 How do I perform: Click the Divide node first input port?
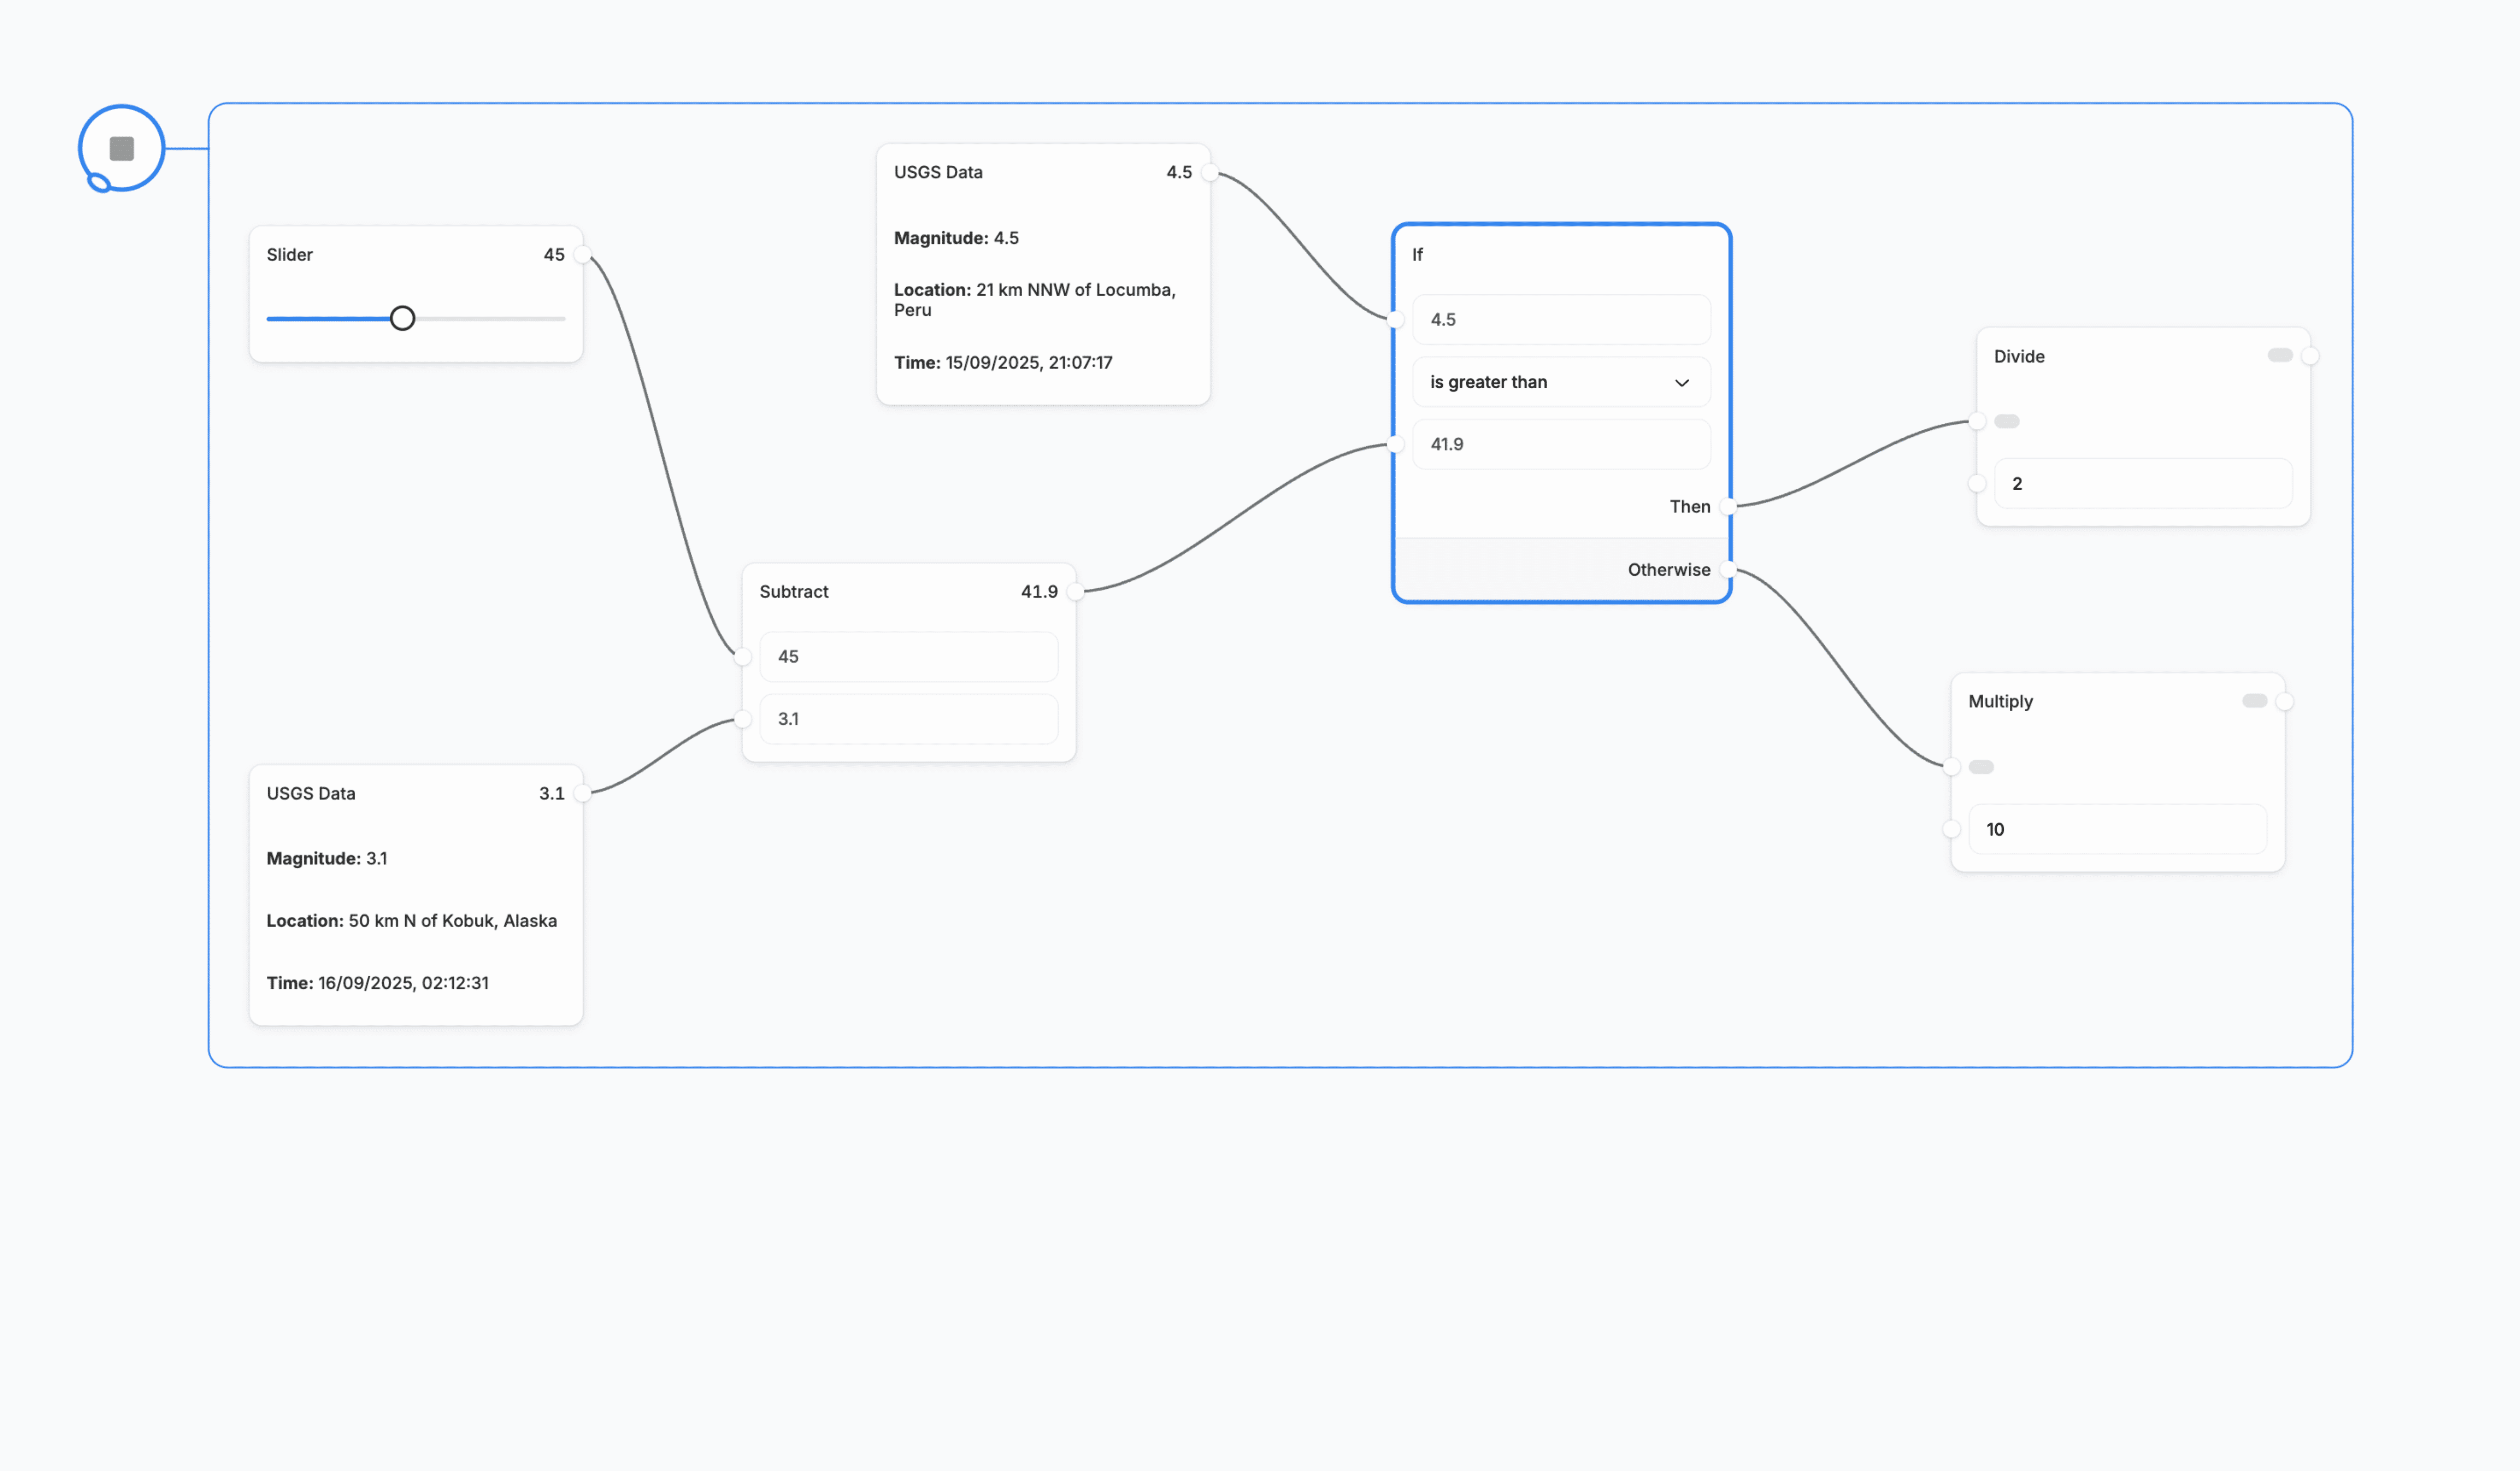1977,421
